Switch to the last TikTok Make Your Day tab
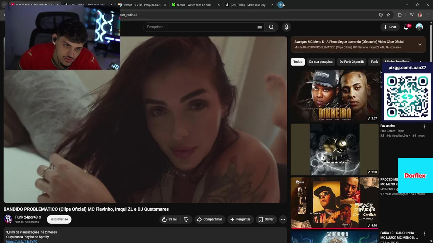 point(248,5)
